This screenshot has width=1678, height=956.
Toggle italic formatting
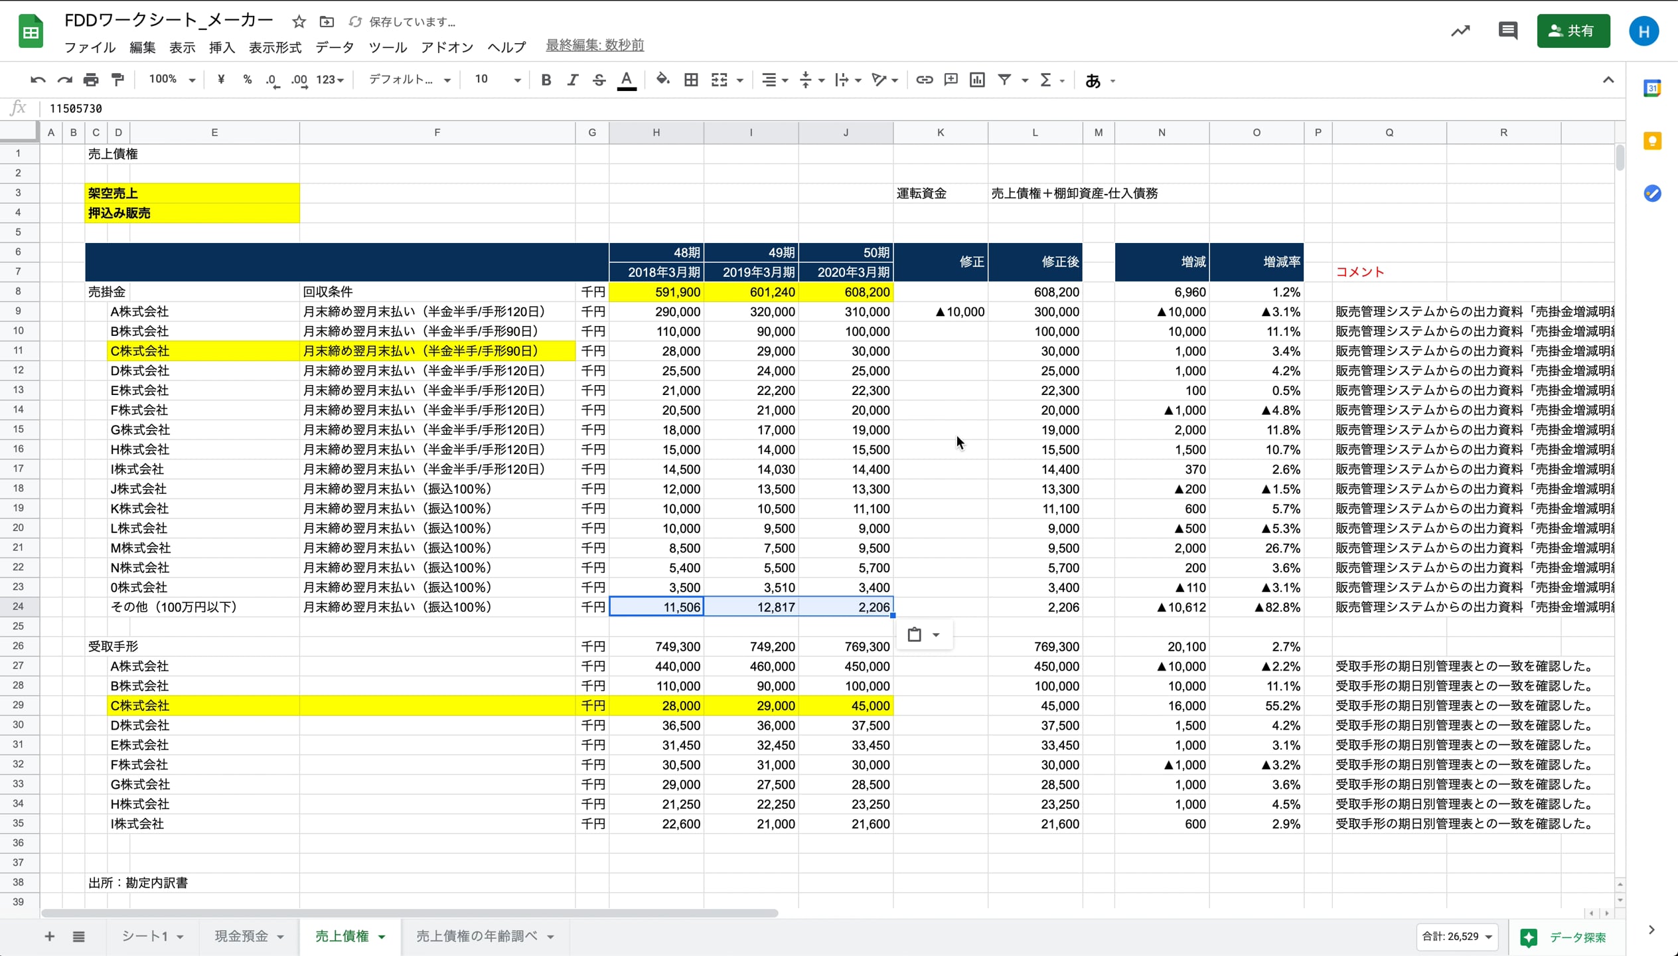[572, 79]
